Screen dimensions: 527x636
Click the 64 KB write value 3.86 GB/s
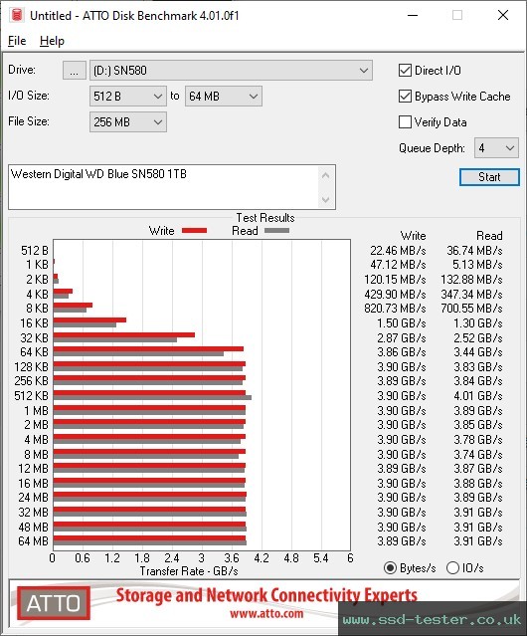(x=402, y=351)
